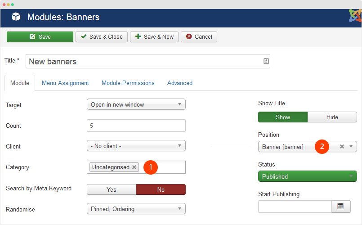Screen dimensions: 362x225
Task: Click Save & Close button
Action: [x=102, y=37]
